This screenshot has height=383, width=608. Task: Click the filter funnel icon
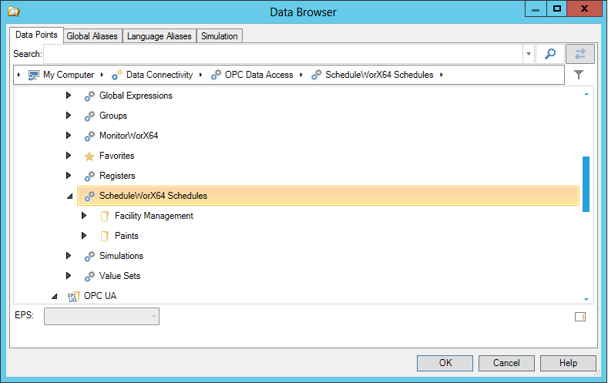(x=579, y=75)
